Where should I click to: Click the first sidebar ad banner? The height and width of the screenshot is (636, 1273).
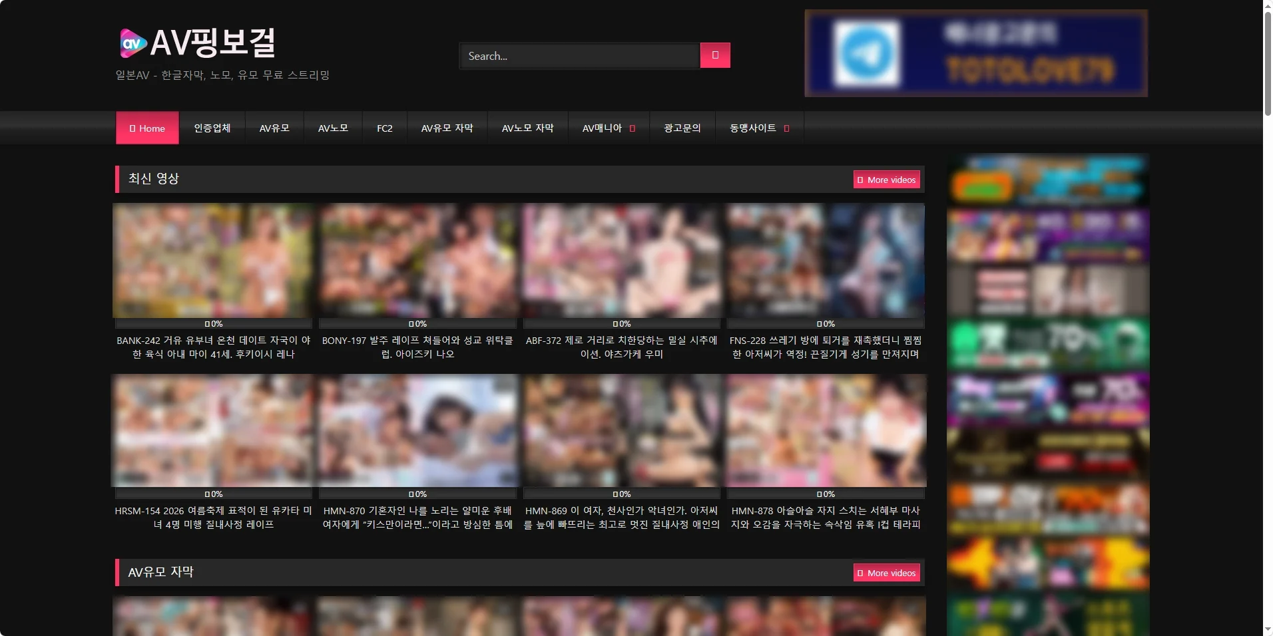click(x=1048, y=181)
